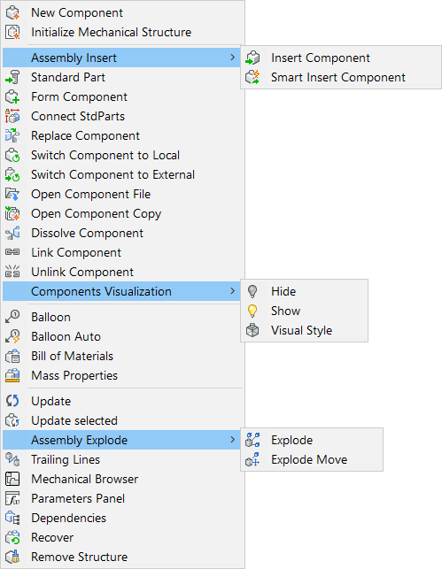Click the Unlink Component broken-chain icon

pyautogui.click(x=12, y=272)
